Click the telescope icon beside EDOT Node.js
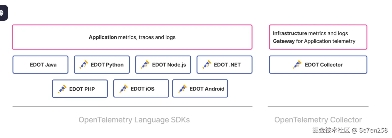Screen dimensions: 392x138 145,65
